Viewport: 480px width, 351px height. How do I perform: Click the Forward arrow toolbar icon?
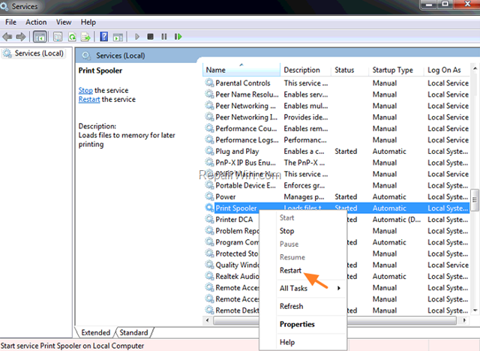(21, 37)
